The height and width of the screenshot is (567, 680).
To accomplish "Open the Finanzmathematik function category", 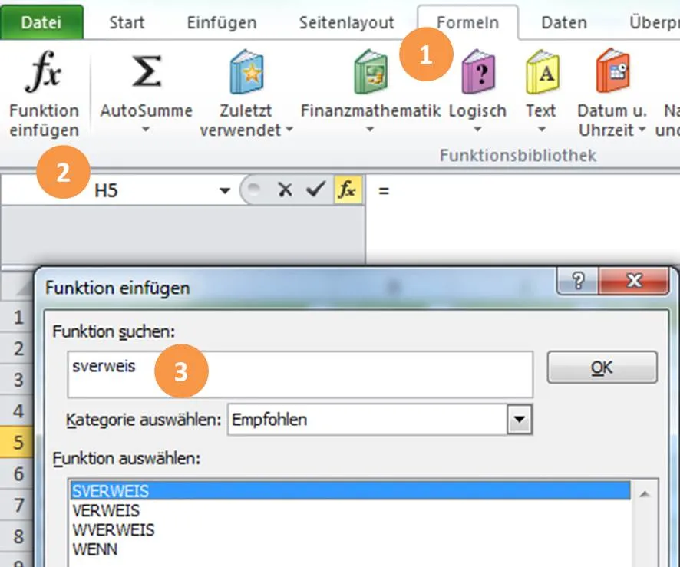I will click(371, 73).
